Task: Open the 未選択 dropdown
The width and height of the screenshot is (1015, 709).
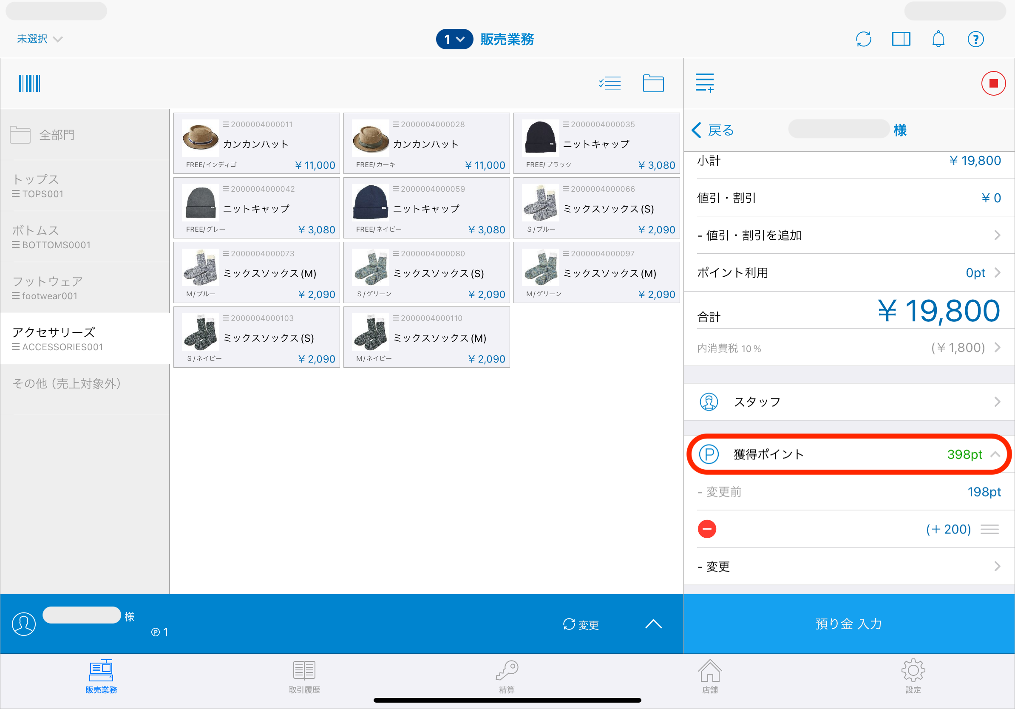Action: [40, 40]
